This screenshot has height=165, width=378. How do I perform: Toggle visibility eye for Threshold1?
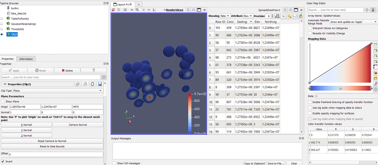pos(2,29)
